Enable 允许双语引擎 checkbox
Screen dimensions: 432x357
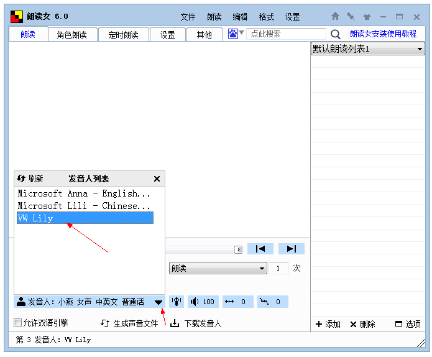pos(18,323)
